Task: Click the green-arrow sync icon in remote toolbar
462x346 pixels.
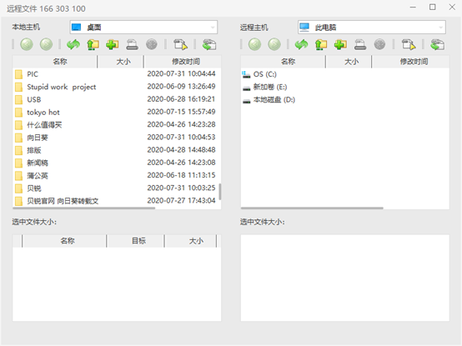Action: (437, 44)
